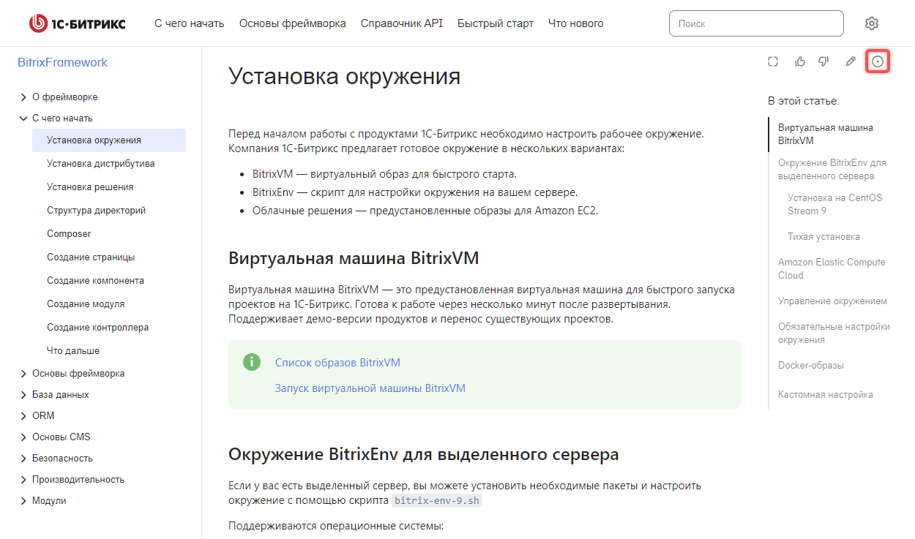Expand the "О фреймворке" section
The width and height of the screenshot is (915, 539).
click(23, 97)
